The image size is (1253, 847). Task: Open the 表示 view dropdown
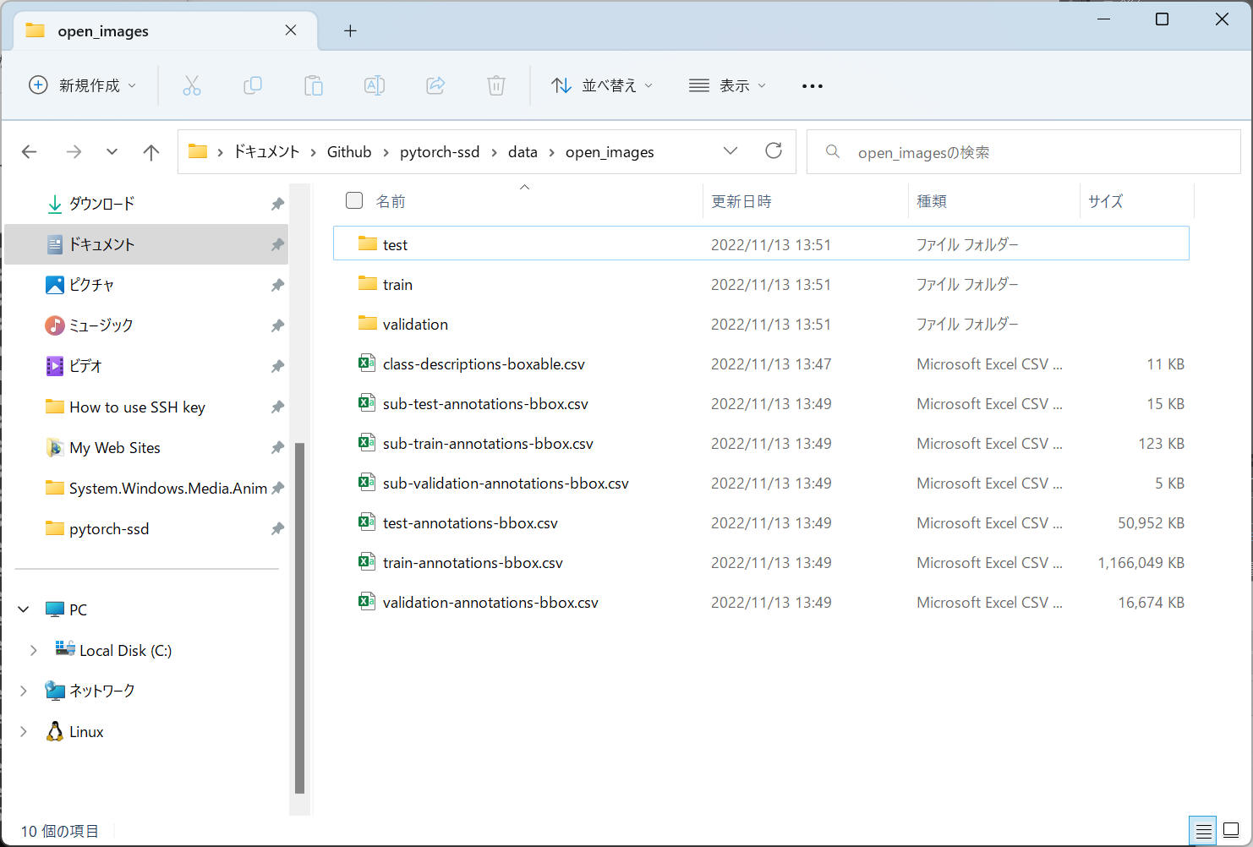[x=727, y=85]
